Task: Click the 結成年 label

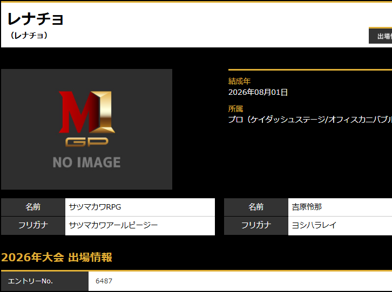Action: 239,81
